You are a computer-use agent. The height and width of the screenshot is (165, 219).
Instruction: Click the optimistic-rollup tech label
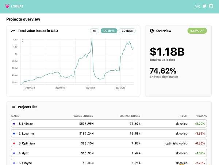point(176,143)
